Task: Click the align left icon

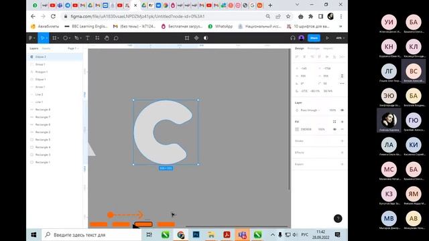Action: coord(296,57)
